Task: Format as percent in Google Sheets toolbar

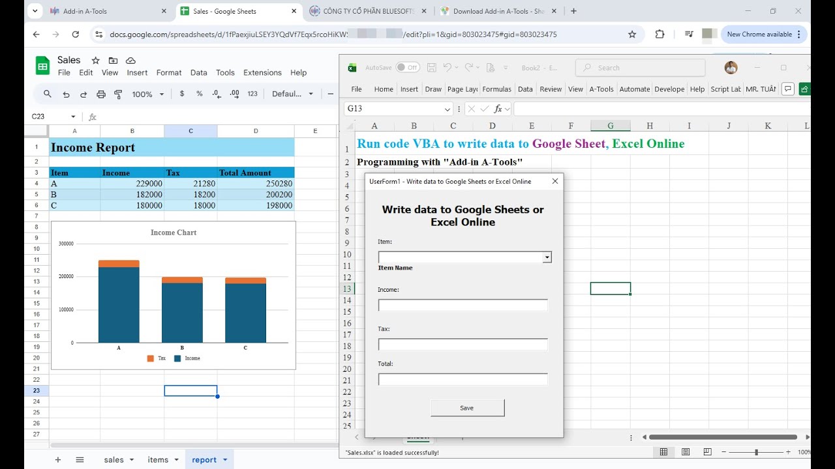Action: point(200,94)
